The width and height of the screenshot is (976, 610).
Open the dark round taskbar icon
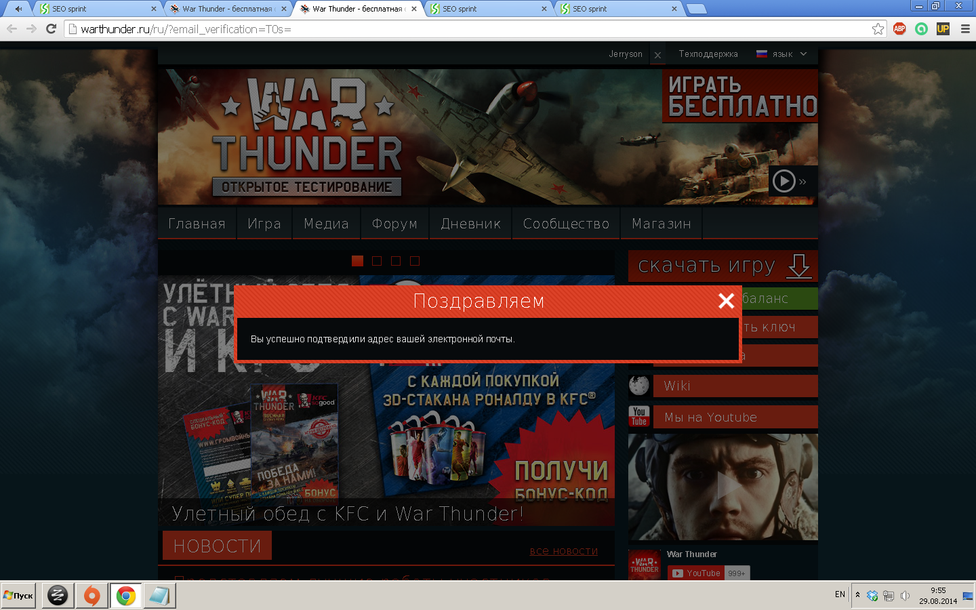[x=58, y=596]
